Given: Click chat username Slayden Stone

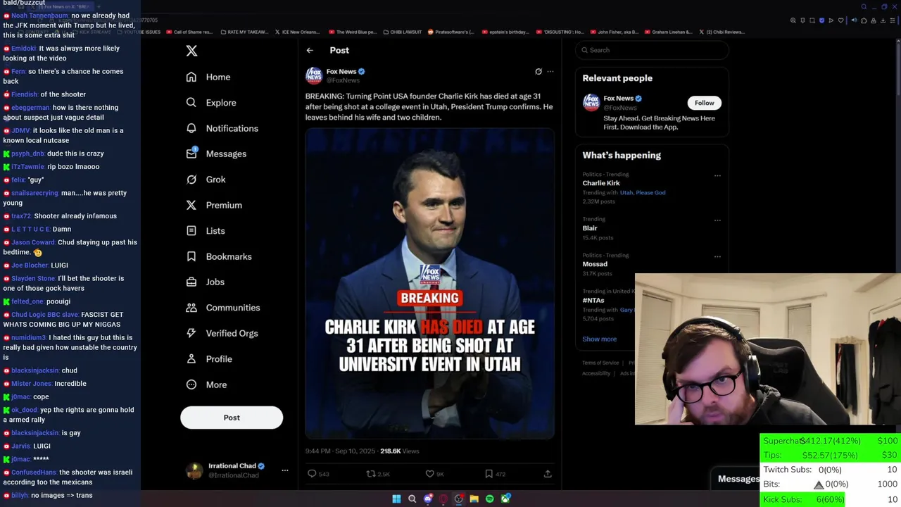Looking at the screenshot, I should (33, 278).
